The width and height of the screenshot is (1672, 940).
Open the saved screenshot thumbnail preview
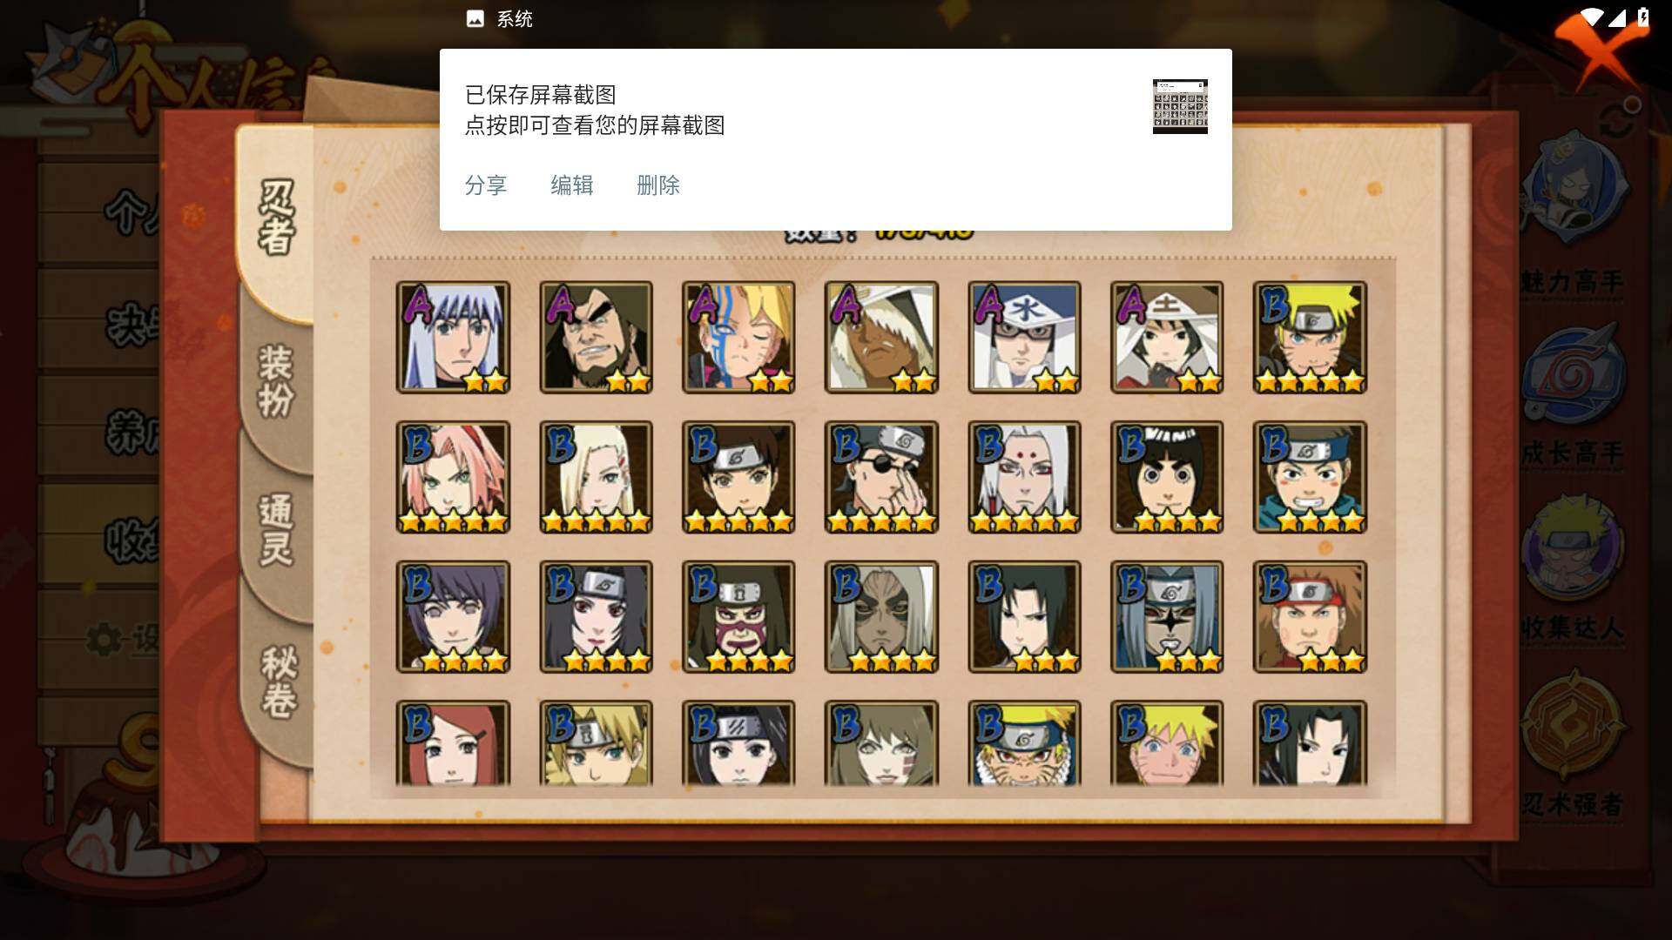point(1180,106)
